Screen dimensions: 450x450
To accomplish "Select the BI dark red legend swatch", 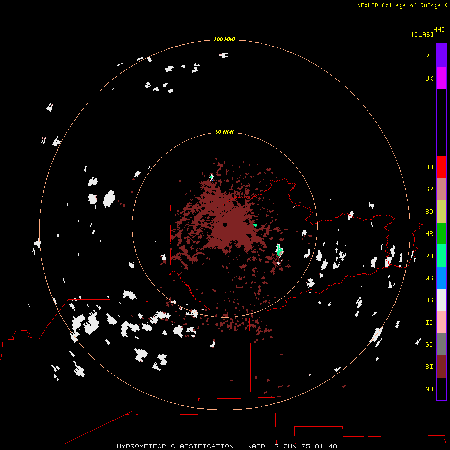I will tap(441, 367).
